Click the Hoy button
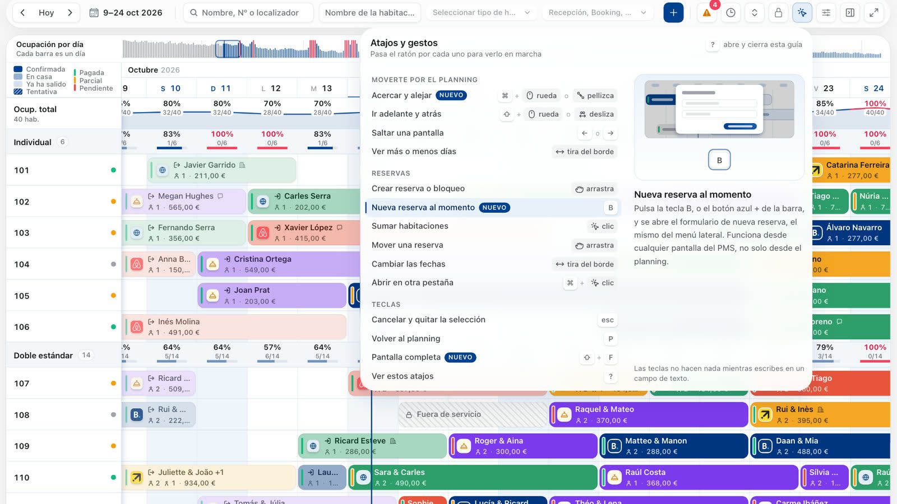The image size is (897, 504). pyautogui.click(x=47, y=12)
